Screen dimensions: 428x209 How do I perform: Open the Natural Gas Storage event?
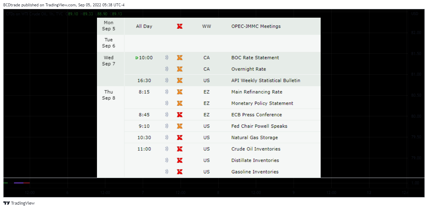coord(254,137)
